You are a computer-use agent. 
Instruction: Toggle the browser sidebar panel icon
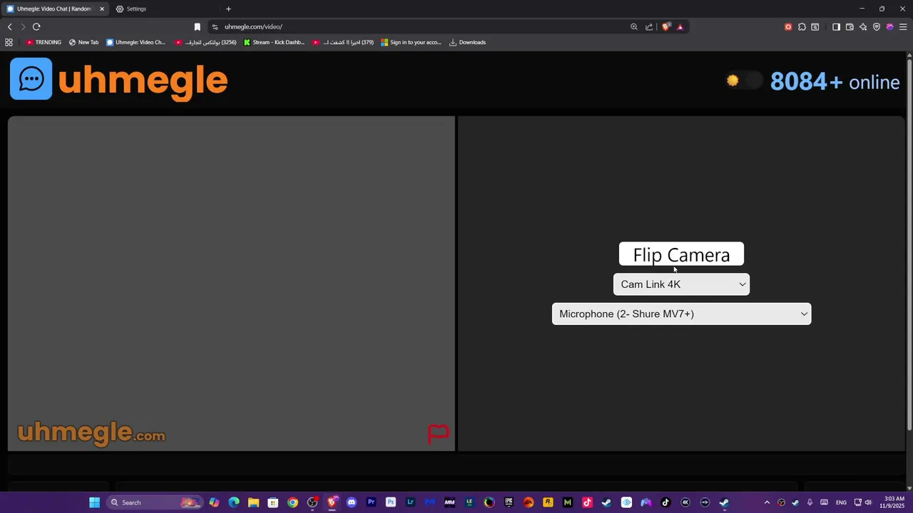point(836,27)
